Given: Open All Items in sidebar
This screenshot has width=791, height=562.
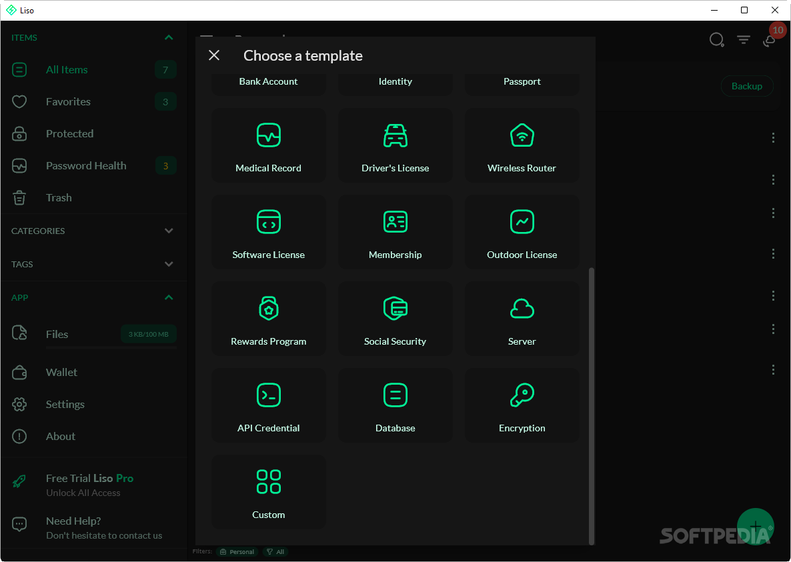Looking at the screenshot, I should pyautogui.click(x=93, y=69).
